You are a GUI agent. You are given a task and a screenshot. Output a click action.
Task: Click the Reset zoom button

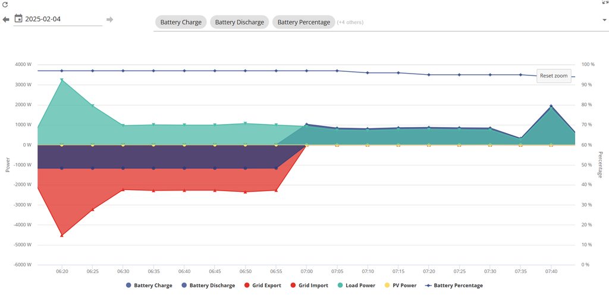point(553,76)
